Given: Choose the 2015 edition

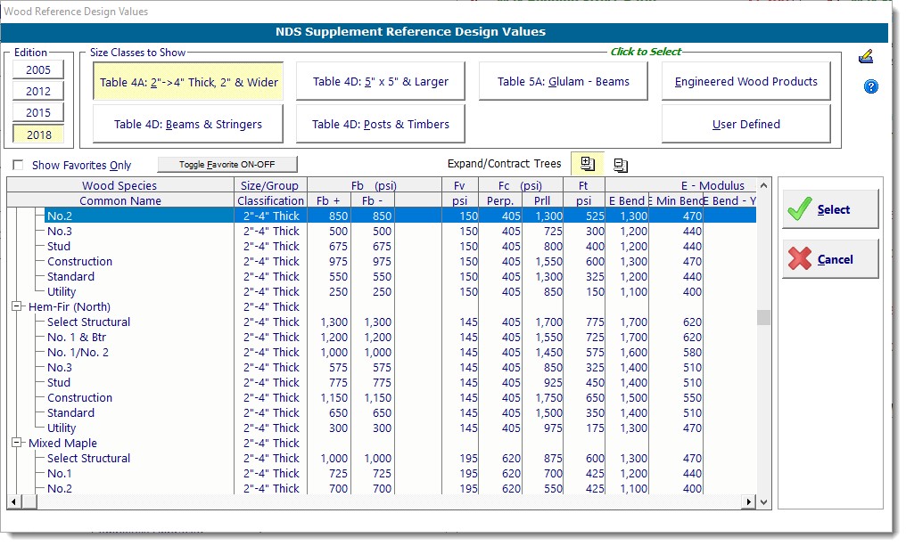Looking at the screenshot, I should tap(38, 113).
